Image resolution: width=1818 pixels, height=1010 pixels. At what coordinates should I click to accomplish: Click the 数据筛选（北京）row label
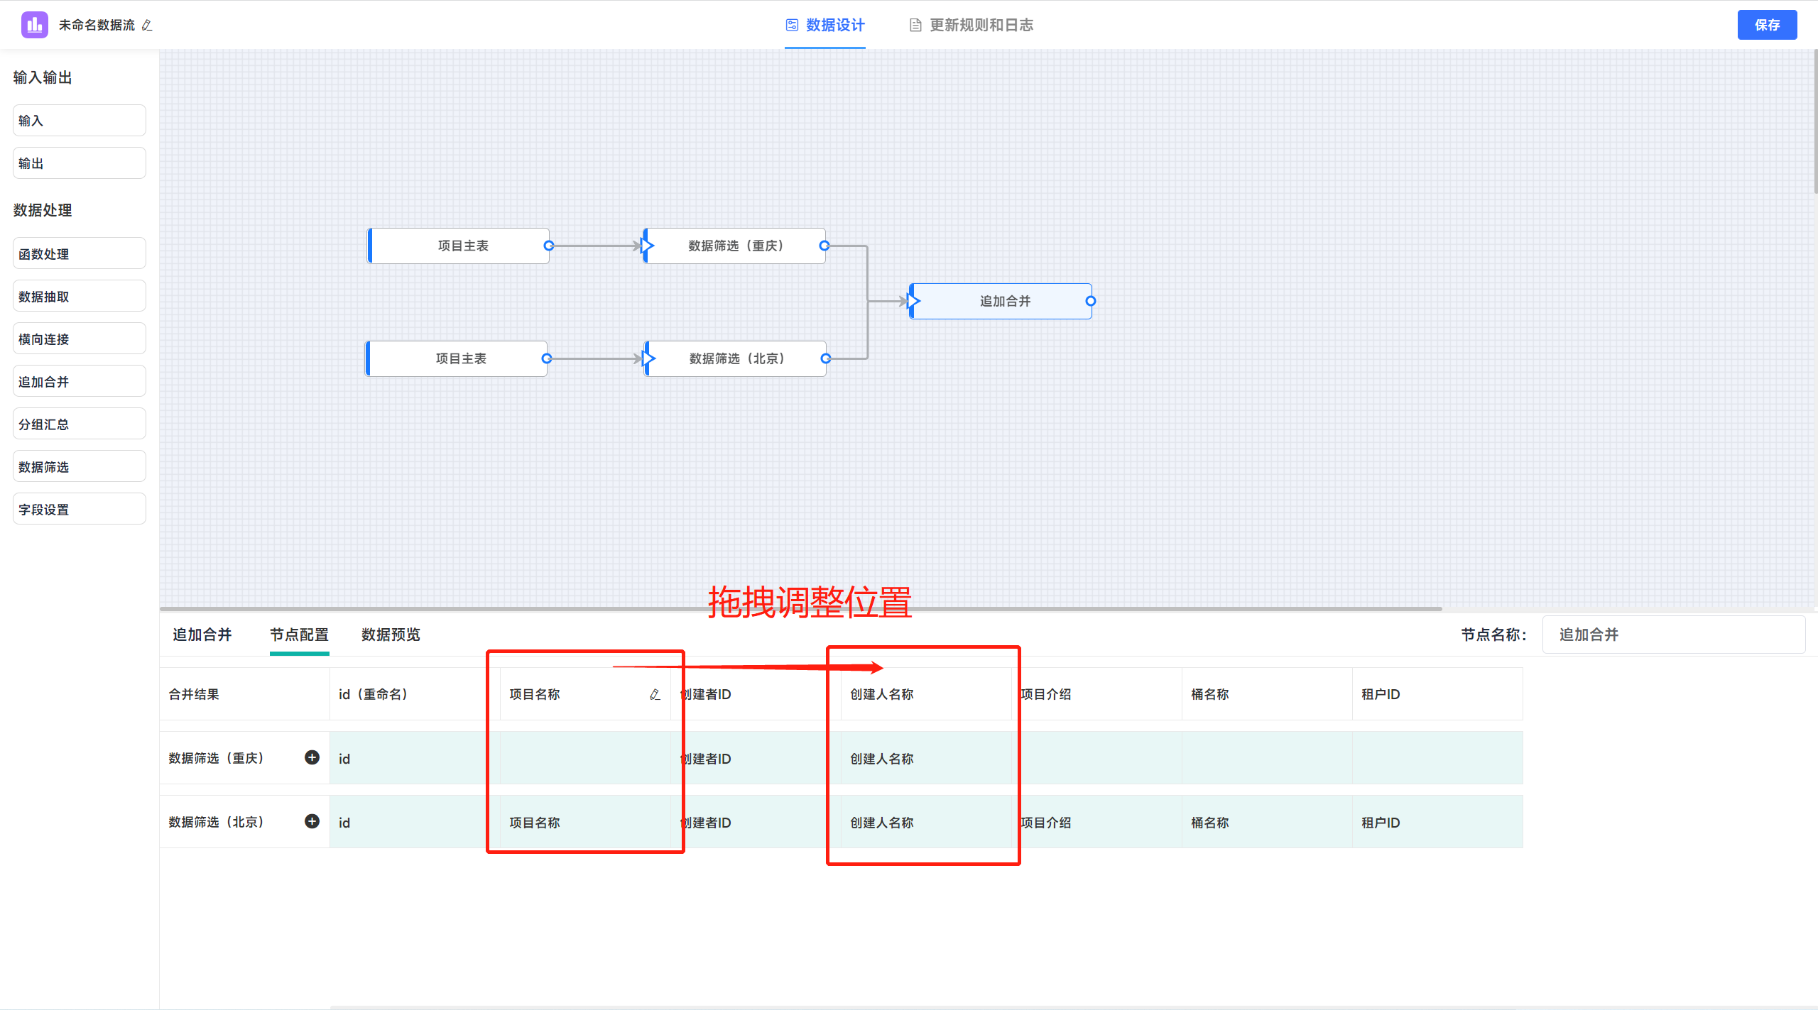click(x=217, y=822)
